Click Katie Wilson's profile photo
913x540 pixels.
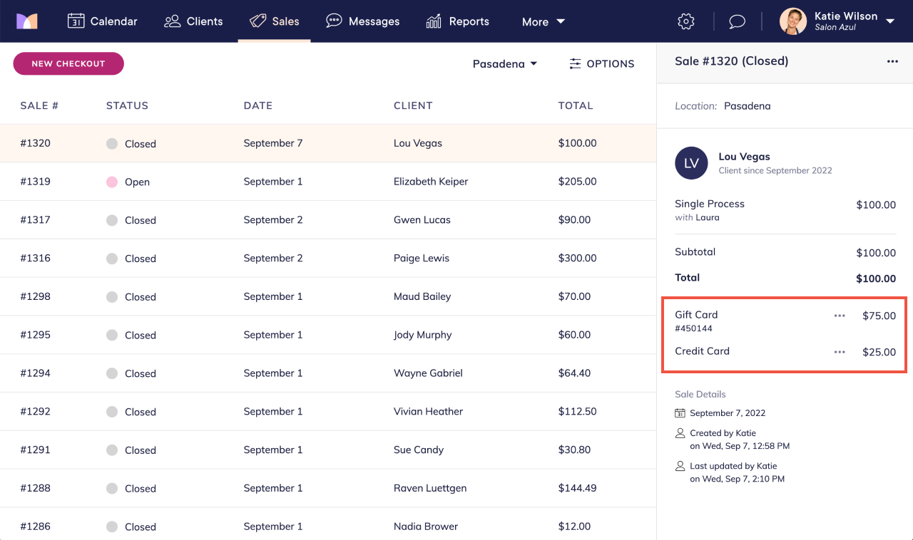(x=792, y=21)
